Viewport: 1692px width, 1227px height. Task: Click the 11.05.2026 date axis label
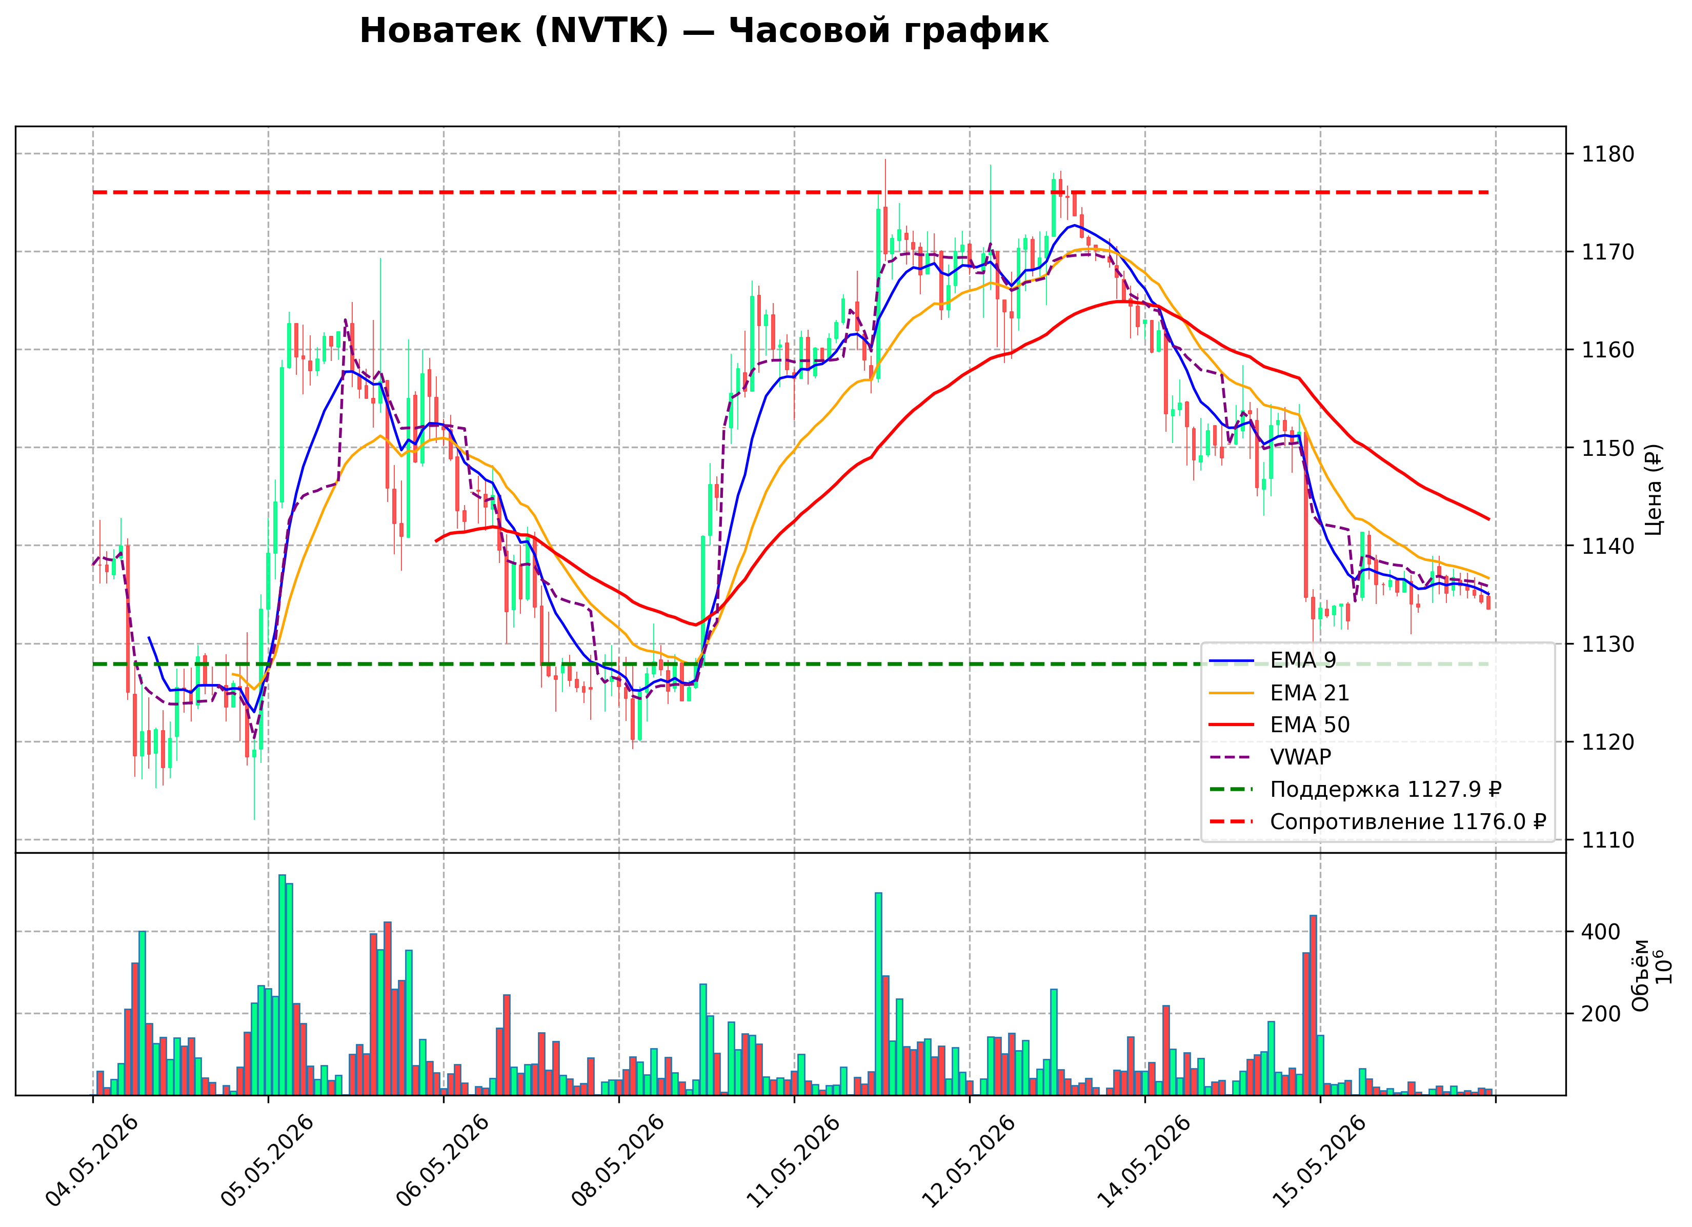point(793,1161)
